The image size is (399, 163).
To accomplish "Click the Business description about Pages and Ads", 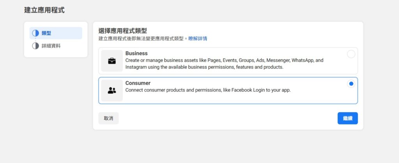I will (224, 64).
